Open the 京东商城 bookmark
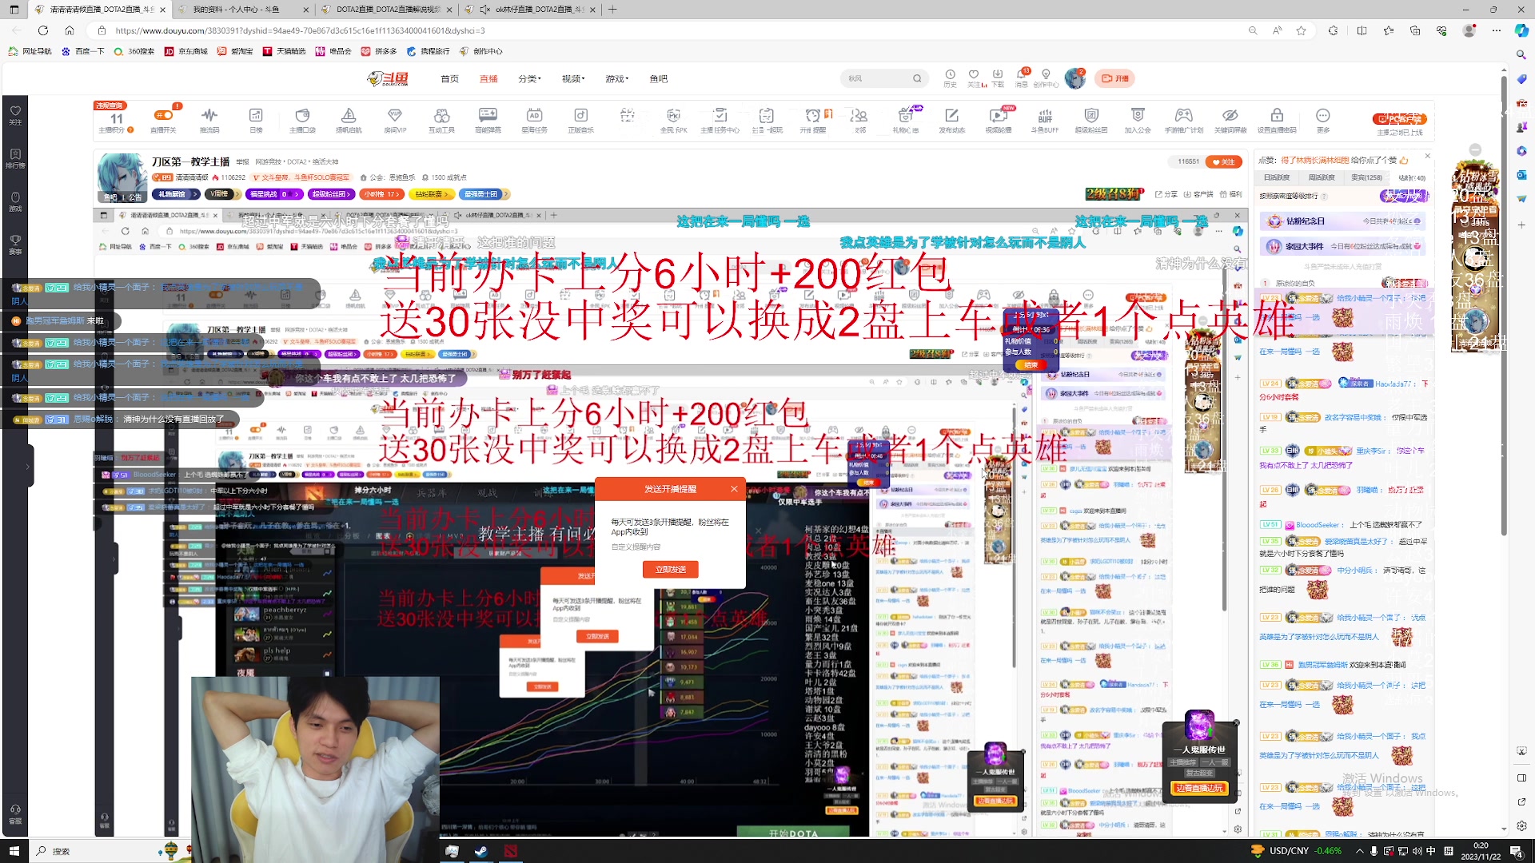 (186, 51)
